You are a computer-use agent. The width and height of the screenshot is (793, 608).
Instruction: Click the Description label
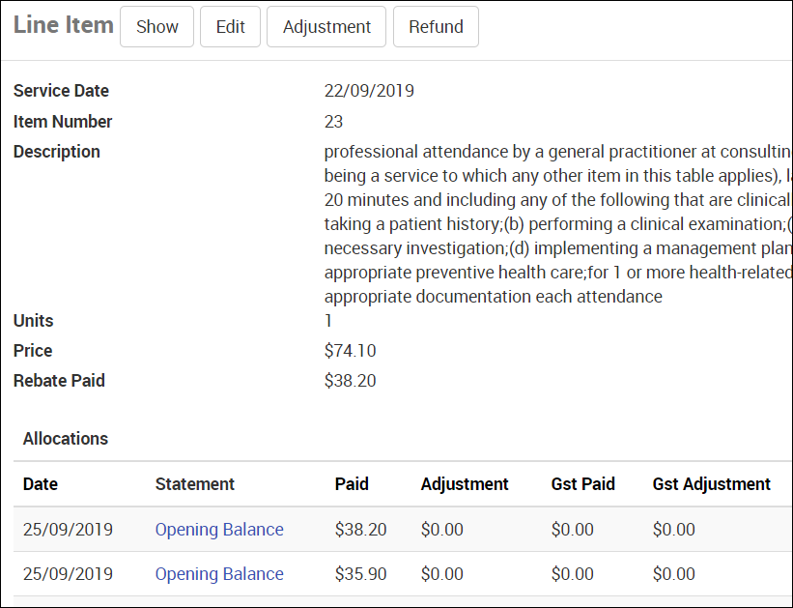(x=57, y=152)
